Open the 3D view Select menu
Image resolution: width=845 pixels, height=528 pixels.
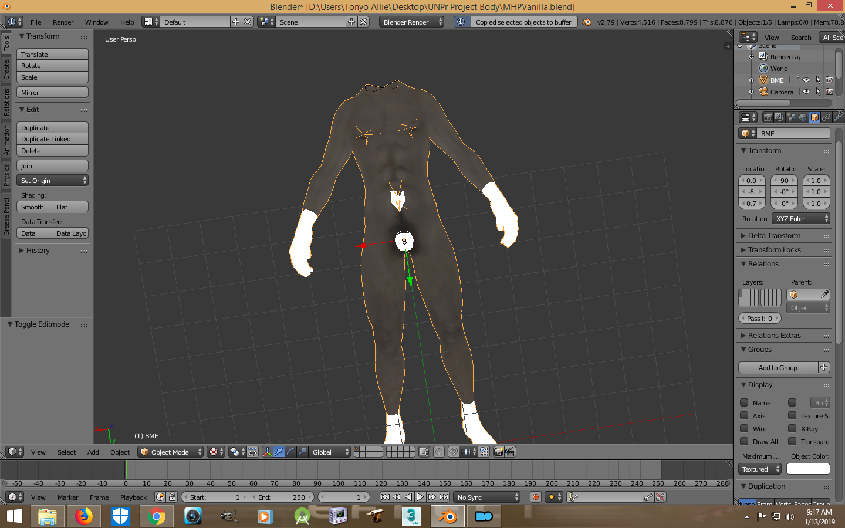[x=66, y=452]
